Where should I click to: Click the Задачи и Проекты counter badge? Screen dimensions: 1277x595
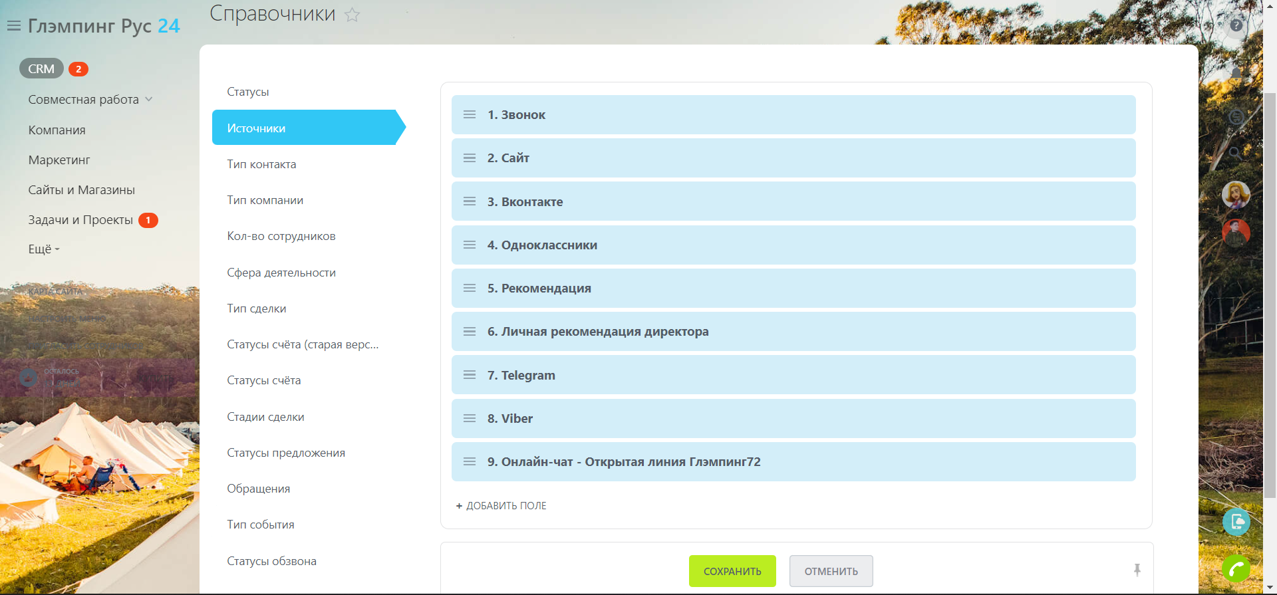click(x=148, y=220)
